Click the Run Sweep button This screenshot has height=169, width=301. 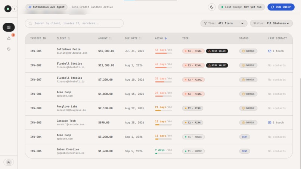click(x=281, y=7)
